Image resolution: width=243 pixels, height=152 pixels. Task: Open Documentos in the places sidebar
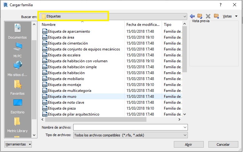pyautogui.click(x=17, y=32)
